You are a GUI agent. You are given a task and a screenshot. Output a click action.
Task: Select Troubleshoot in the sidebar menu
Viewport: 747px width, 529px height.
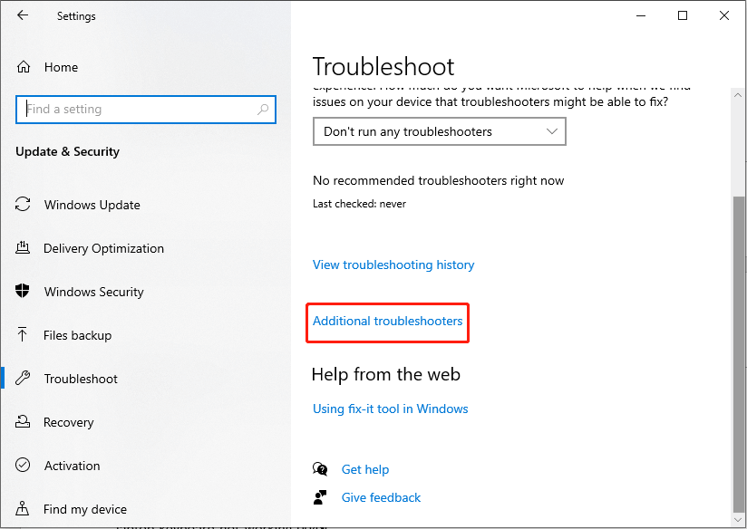(80, 379)
